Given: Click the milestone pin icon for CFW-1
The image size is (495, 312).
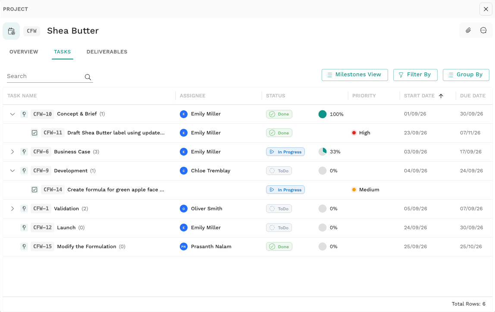Looking at the screenshot, I should pyautogui.click(x=24, y=209).
